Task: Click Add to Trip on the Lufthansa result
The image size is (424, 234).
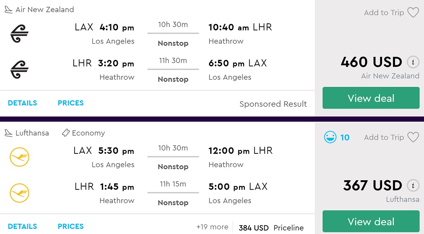Action: point(384,137)
